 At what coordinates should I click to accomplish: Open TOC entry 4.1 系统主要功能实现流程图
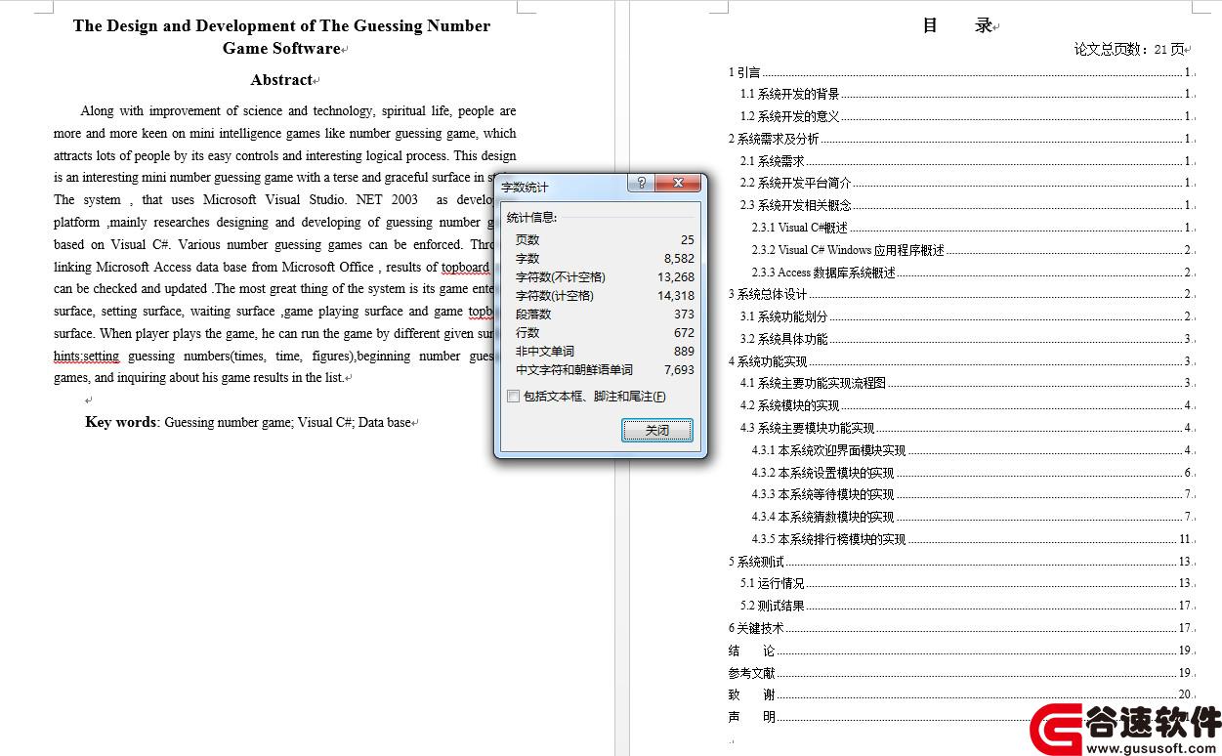(966, 383)
